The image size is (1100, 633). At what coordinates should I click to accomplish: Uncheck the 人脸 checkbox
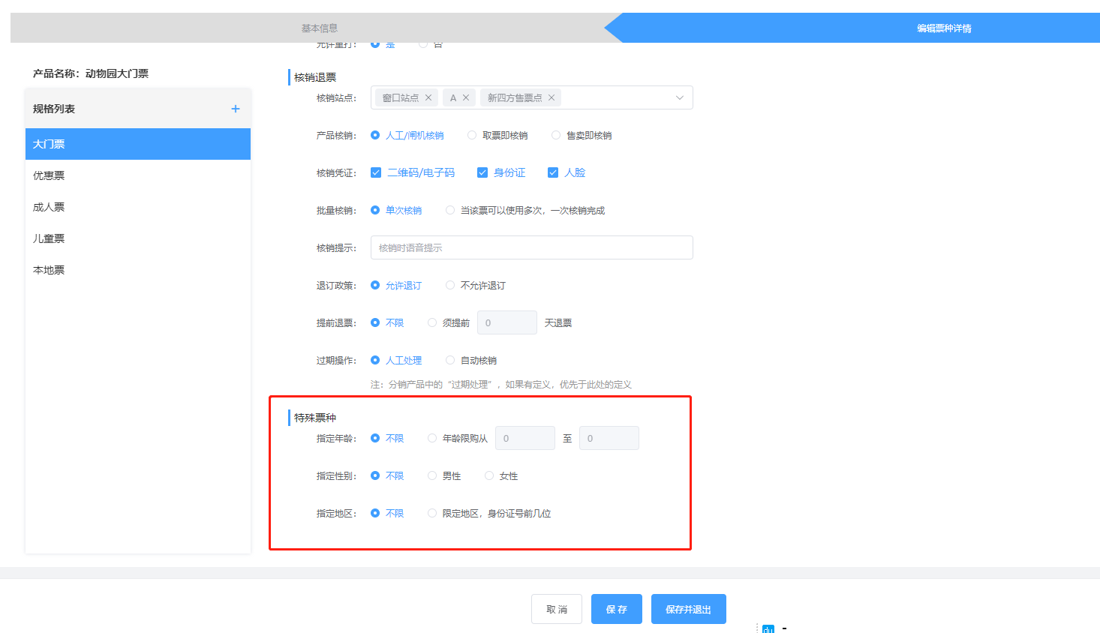(x=553, y=172)
